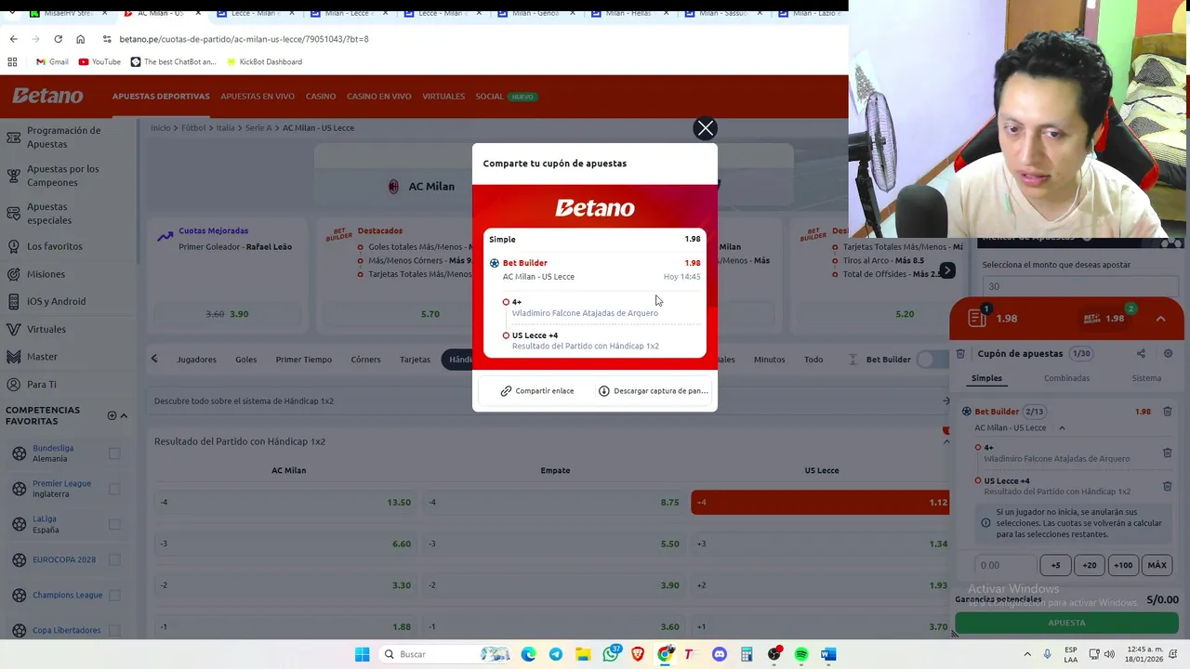Remove US Lecce +4 selection from slip

pos(1168,487)
